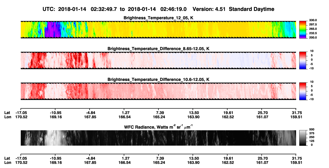Select the 8.65-12.05 temperature difference image strip
The image size is (329, 168).
tap(158, 60)
